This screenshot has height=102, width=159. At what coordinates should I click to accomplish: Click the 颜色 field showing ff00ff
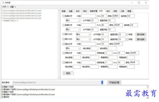tap(135, 62)
